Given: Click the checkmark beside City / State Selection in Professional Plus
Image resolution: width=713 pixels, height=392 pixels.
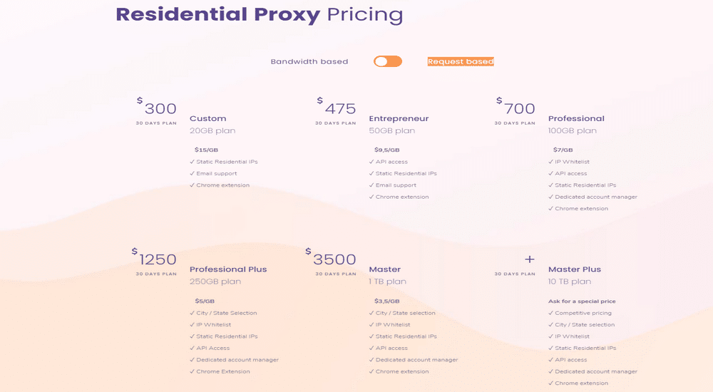Looking at the screenshot, I should (x=192, y=313).
